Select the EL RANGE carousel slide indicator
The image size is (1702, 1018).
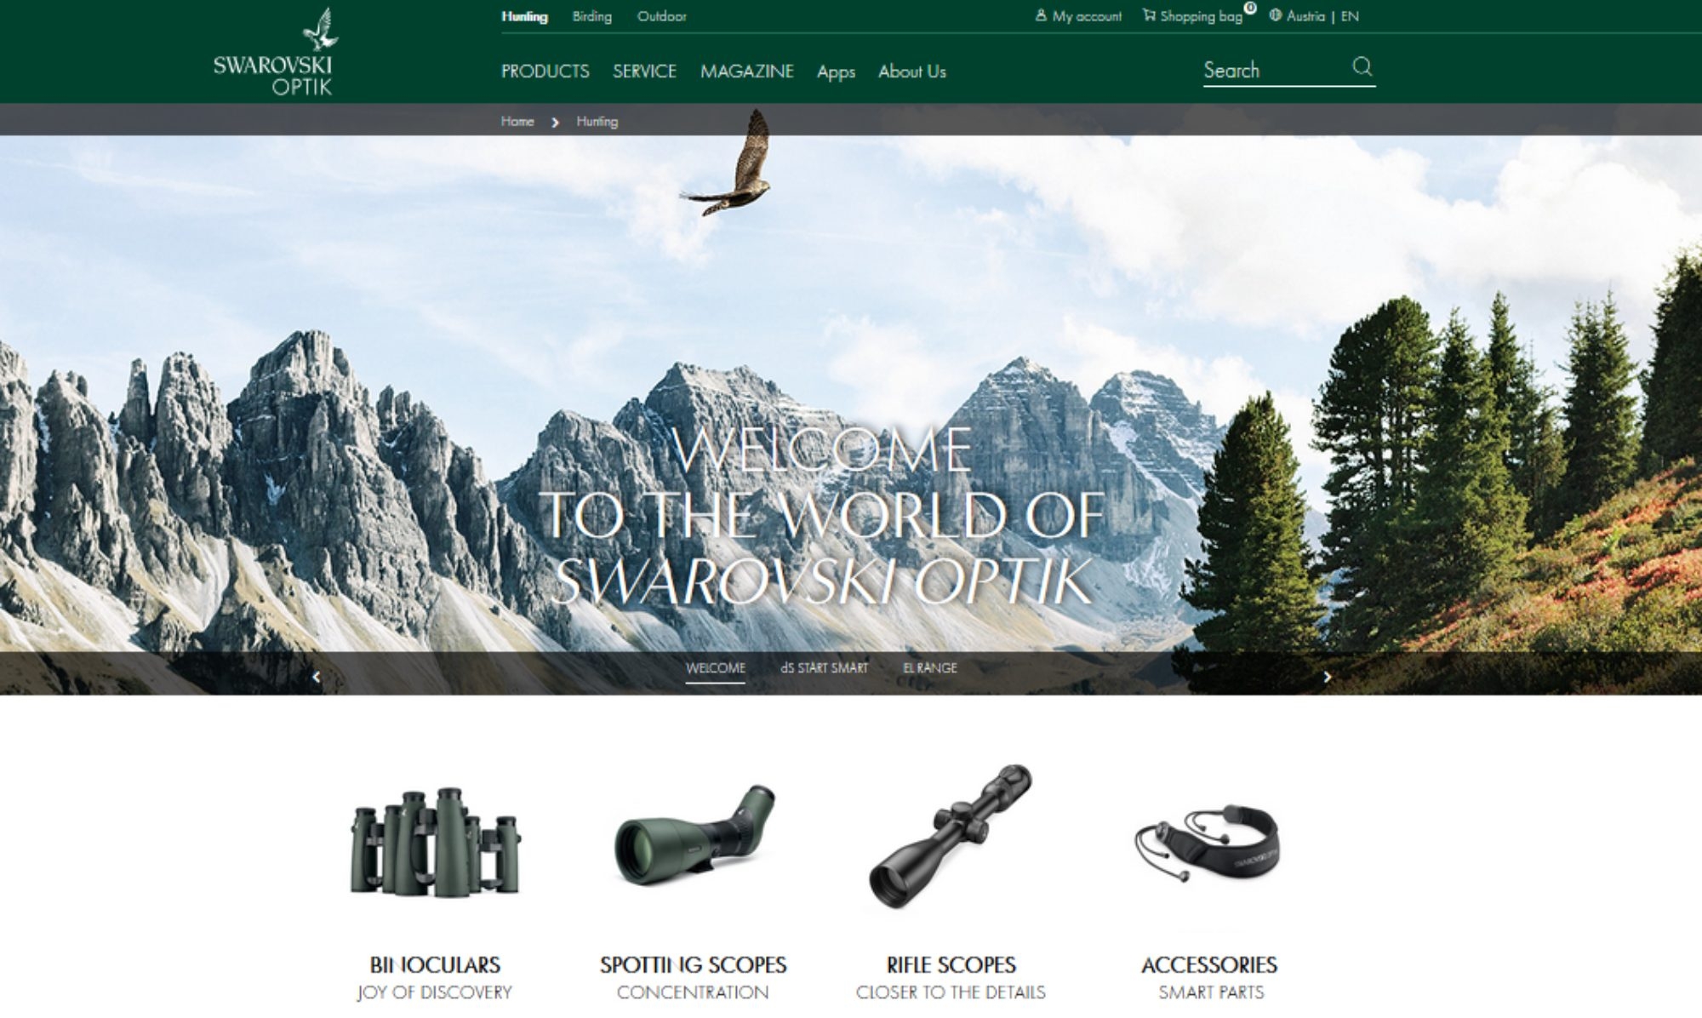[930, 668]
